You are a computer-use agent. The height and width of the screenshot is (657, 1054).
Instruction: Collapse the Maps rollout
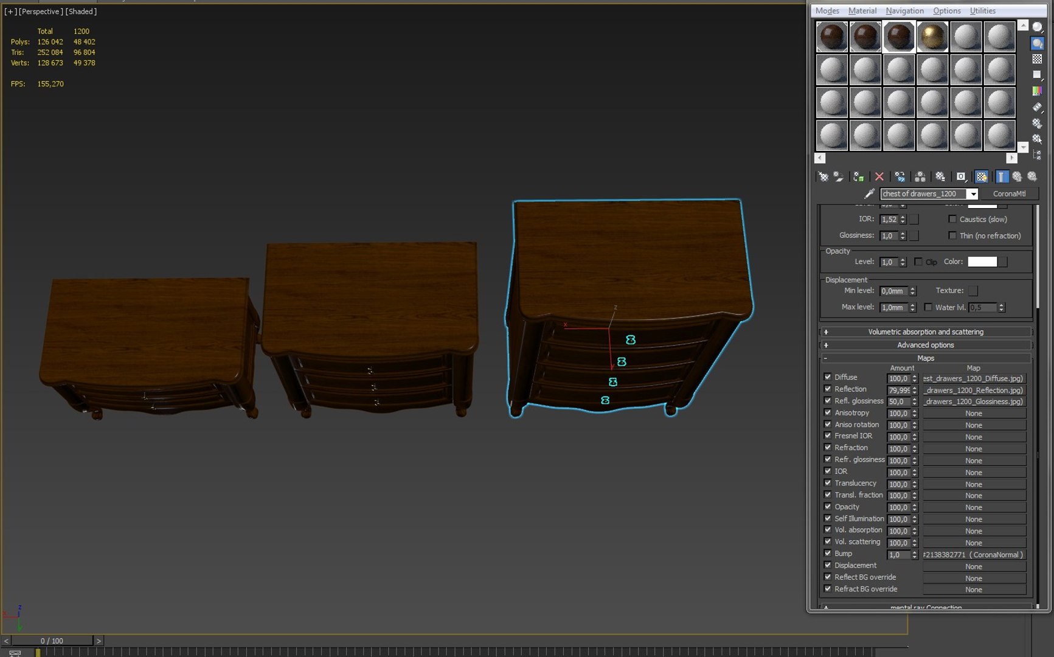(926, 358)
